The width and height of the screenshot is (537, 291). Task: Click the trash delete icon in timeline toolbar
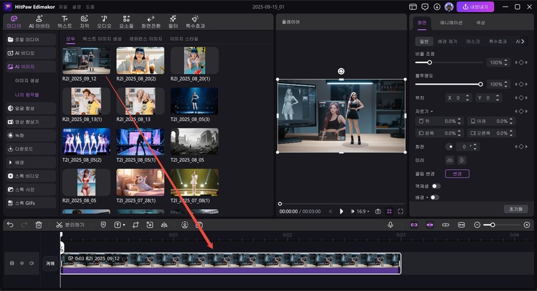[39, 224]
